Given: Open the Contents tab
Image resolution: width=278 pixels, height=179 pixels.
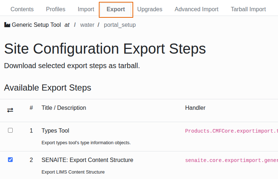Looking at the screenshot, I should coord(22,9).
